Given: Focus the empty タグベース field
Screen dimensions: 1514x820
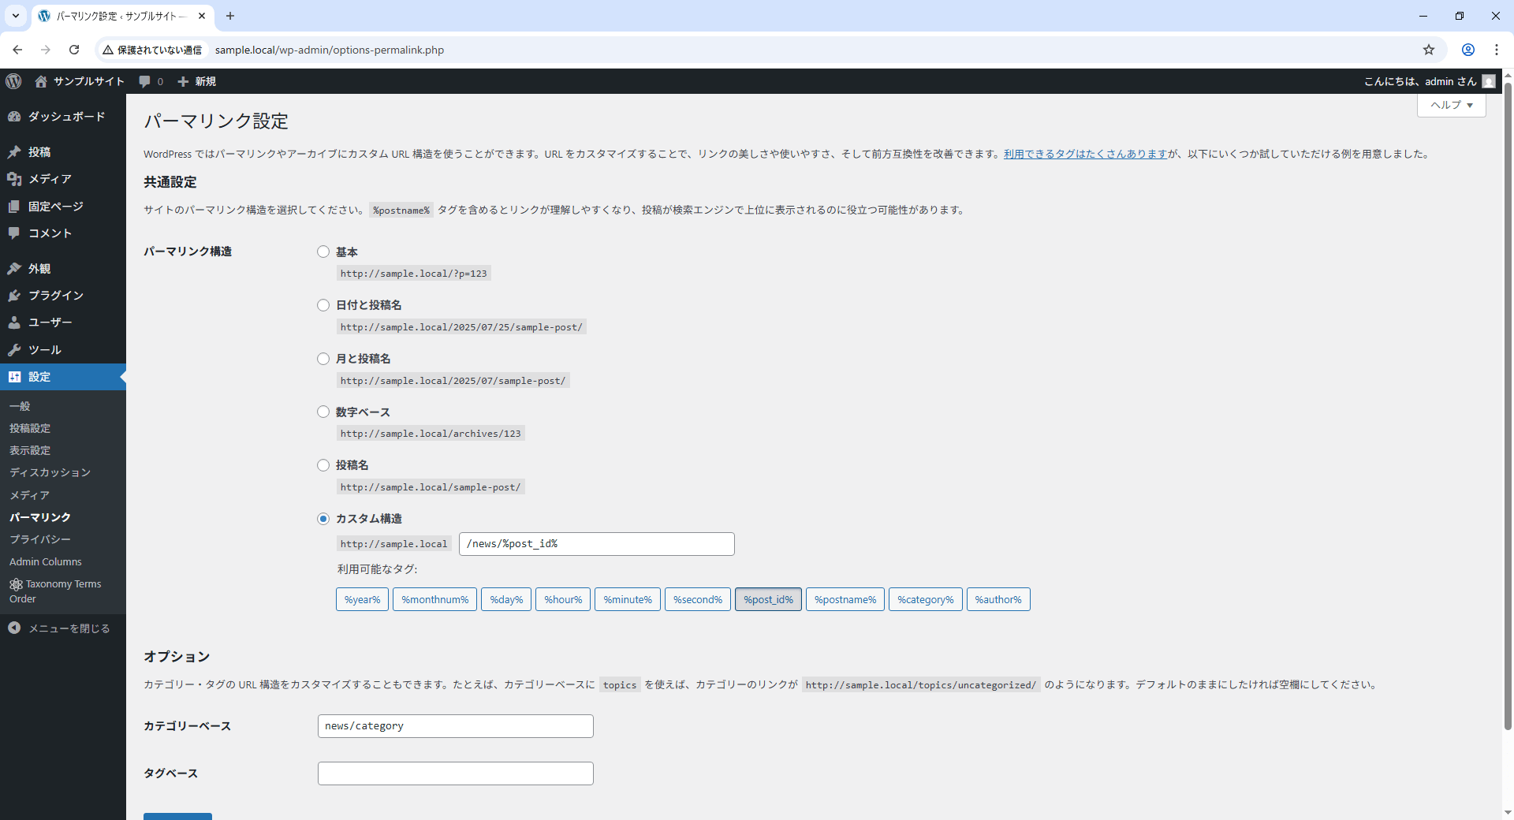Looking at the screenshot, I should (x=456, y=773).
